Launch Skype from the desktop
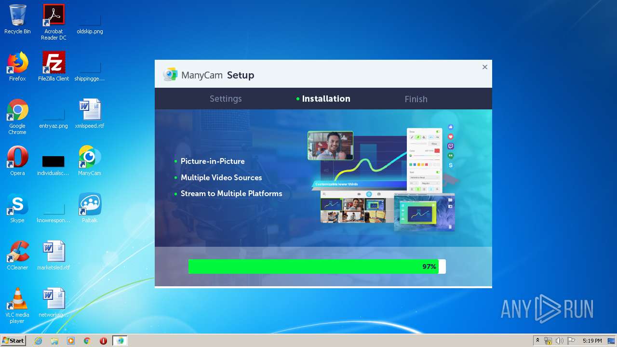 click(17, 208)
